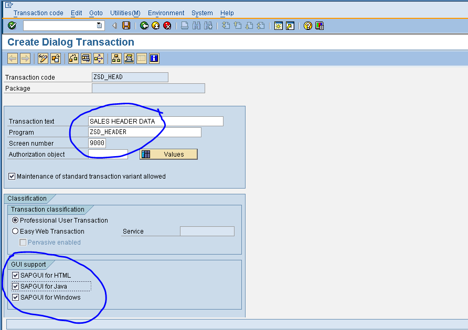Click the Help question mark icon
The width and height of the screenshot is (468, 330).
point(307,25)
